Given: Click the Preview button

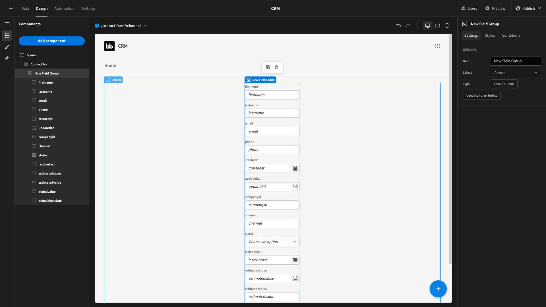Looking at the screenshot, I should 495,9.
